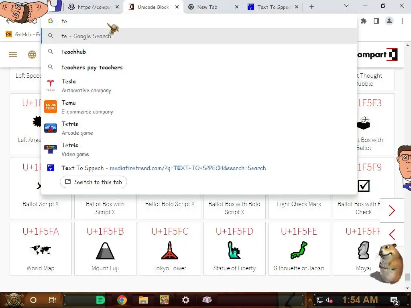Open the Moyai character card

click(364, 249)
